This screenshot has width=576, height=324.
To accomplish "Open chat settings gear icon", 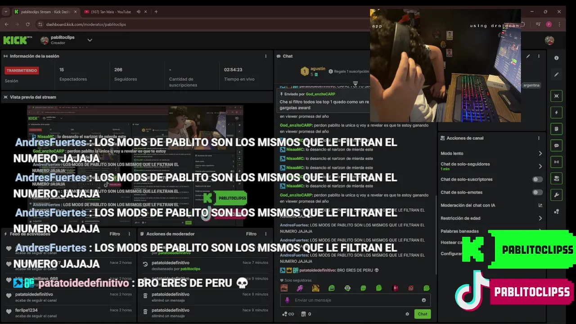I will point(407,314).
